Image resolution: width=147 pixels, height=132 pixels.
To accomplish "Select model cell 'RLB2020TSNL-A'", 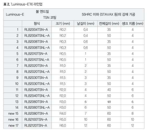I will pos(37,72).
